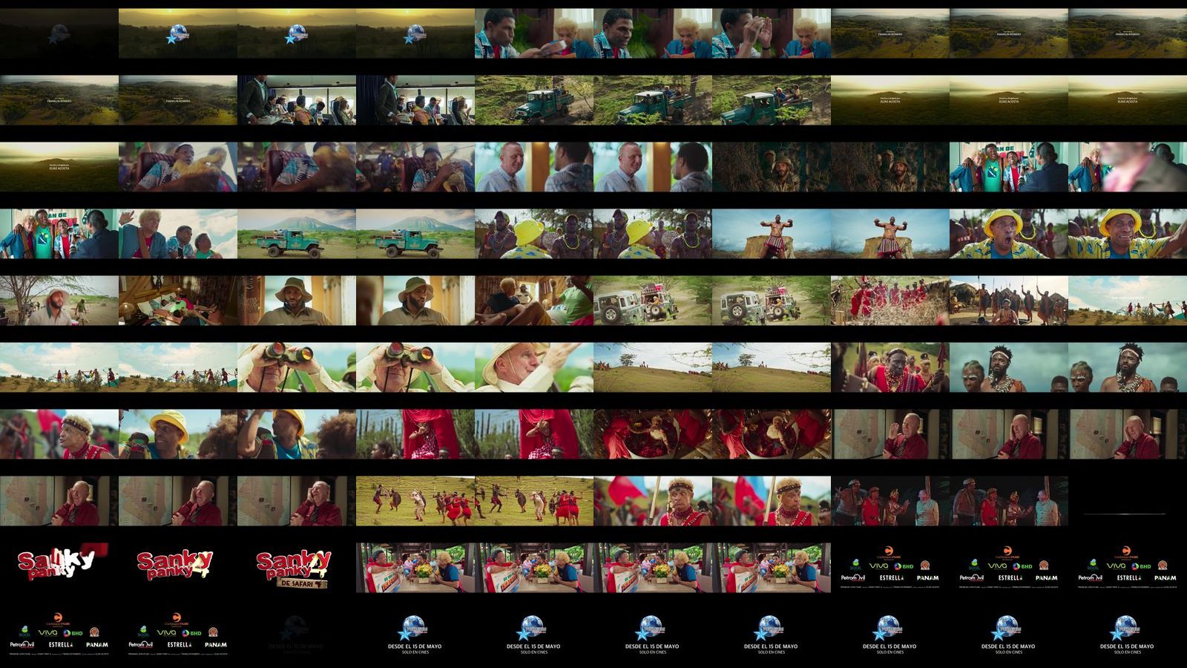Select the close-up of the yellow-hat man grinning
1187x668 pixels.
click(x=1128, y=234)
